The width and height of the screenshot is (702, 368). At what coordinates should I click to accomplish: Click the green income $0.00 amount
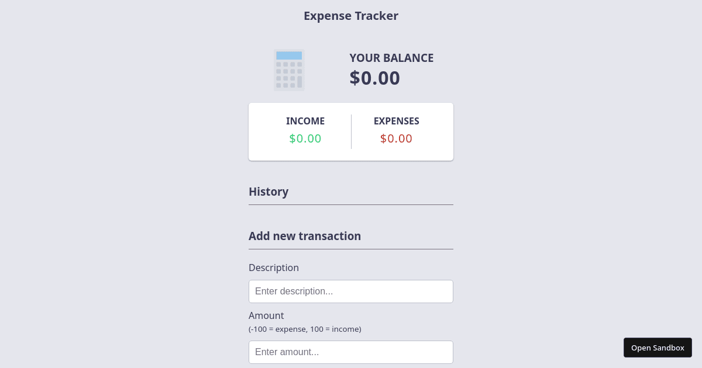pos(305,138)
